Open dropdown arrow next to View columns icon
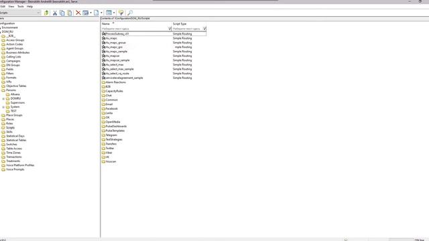This screenshot has width=429, height=241. [114, 13]
